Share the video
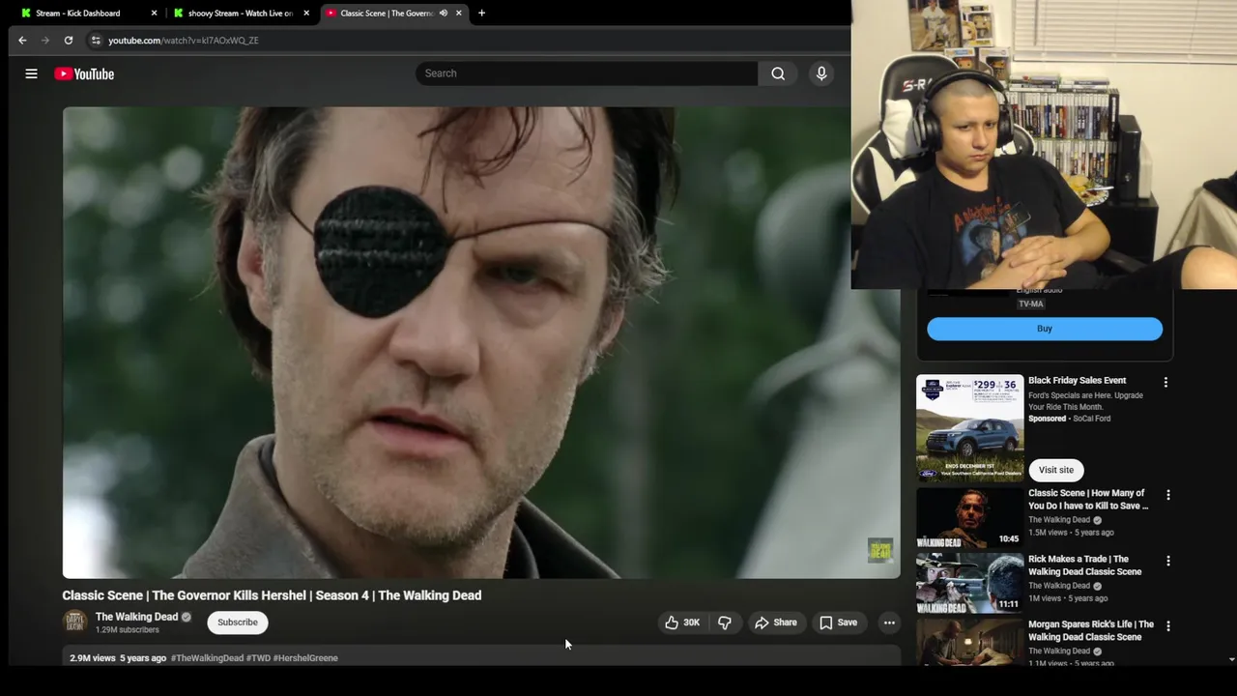 pos(776,623)
